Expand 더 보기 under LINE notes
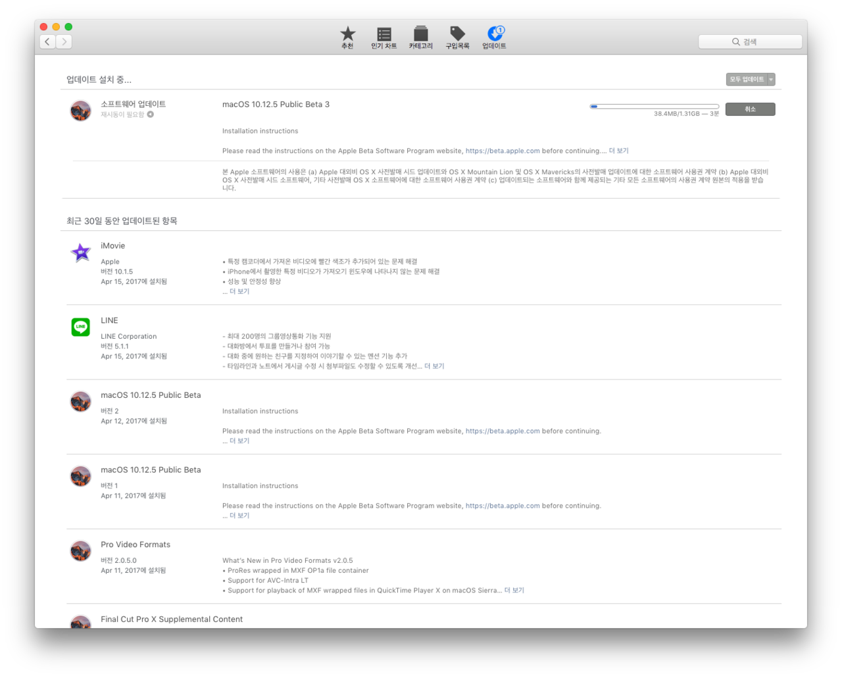Image resolution: width=842 pixels, height=678 pixels. (x=434, y=366)
